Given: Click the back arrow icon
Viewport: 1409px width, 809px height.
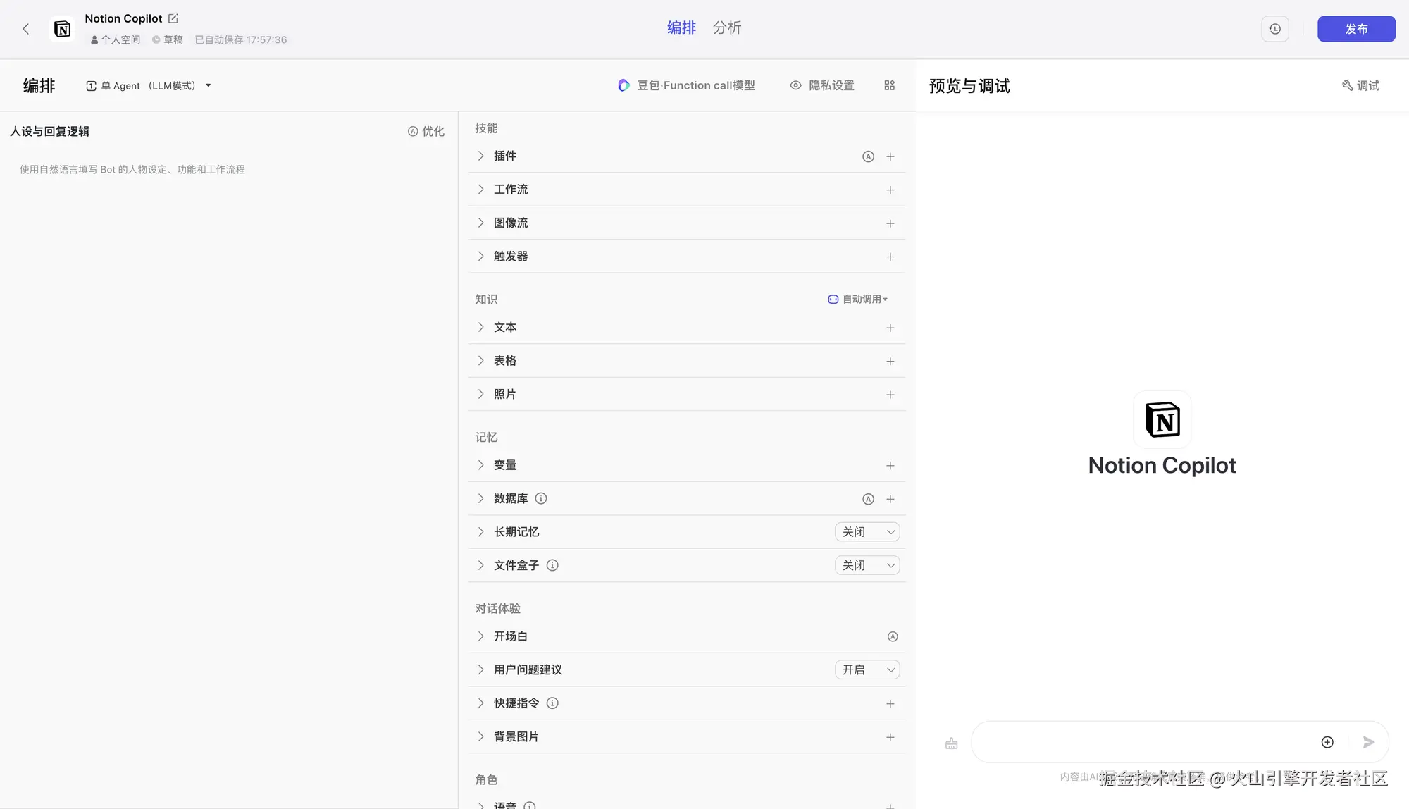Looking at the screenshot, I should click(26, 29).
